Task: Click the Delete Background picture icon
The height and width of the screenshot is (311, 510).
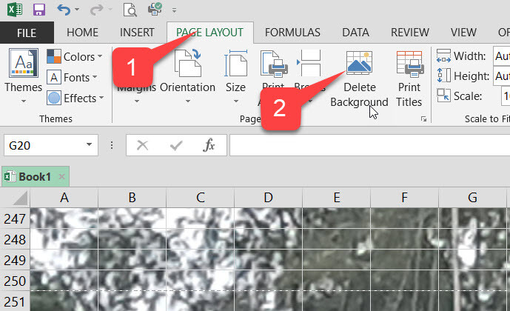Action: point(359,62)
